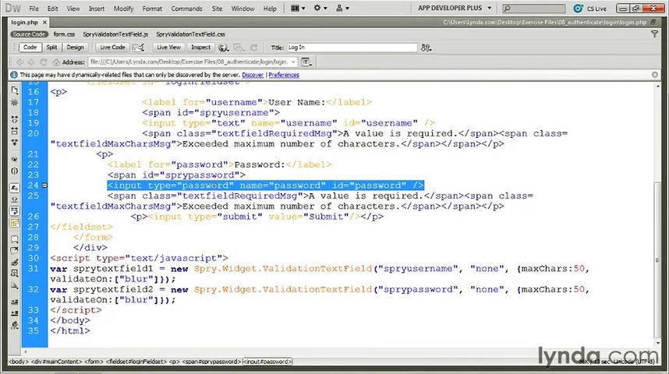This screenshot has width=669, height=374.
Task: Collapse the selection marker at line 24
Action: coord(44,185)
